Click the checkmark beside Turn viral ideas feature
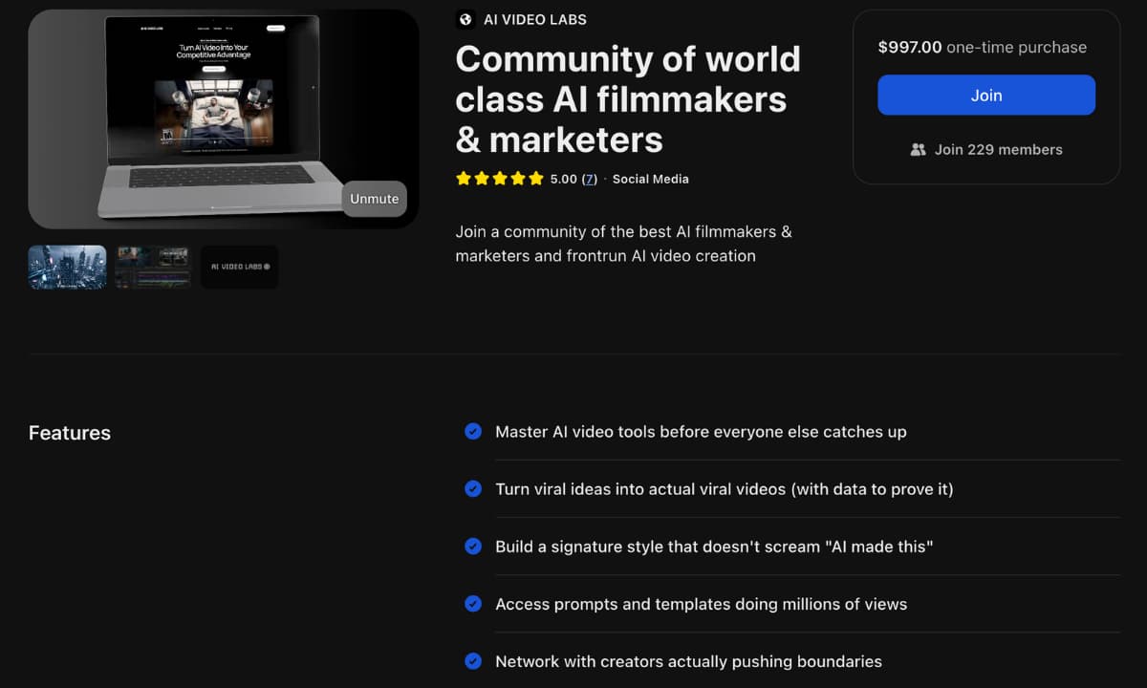Viewport: 1147px width, 688px height. point(473,488)
